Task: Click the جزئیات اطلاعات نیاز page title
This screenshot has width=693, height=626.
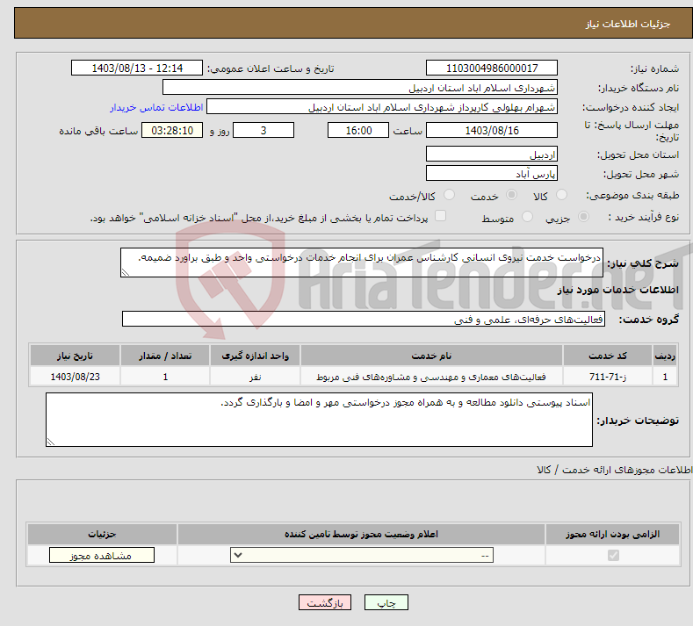Action: (628, 24)
